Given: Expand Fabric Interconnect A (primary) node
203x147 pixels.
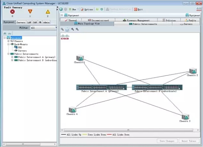Looking at the screenshot, I should point(12,57).
